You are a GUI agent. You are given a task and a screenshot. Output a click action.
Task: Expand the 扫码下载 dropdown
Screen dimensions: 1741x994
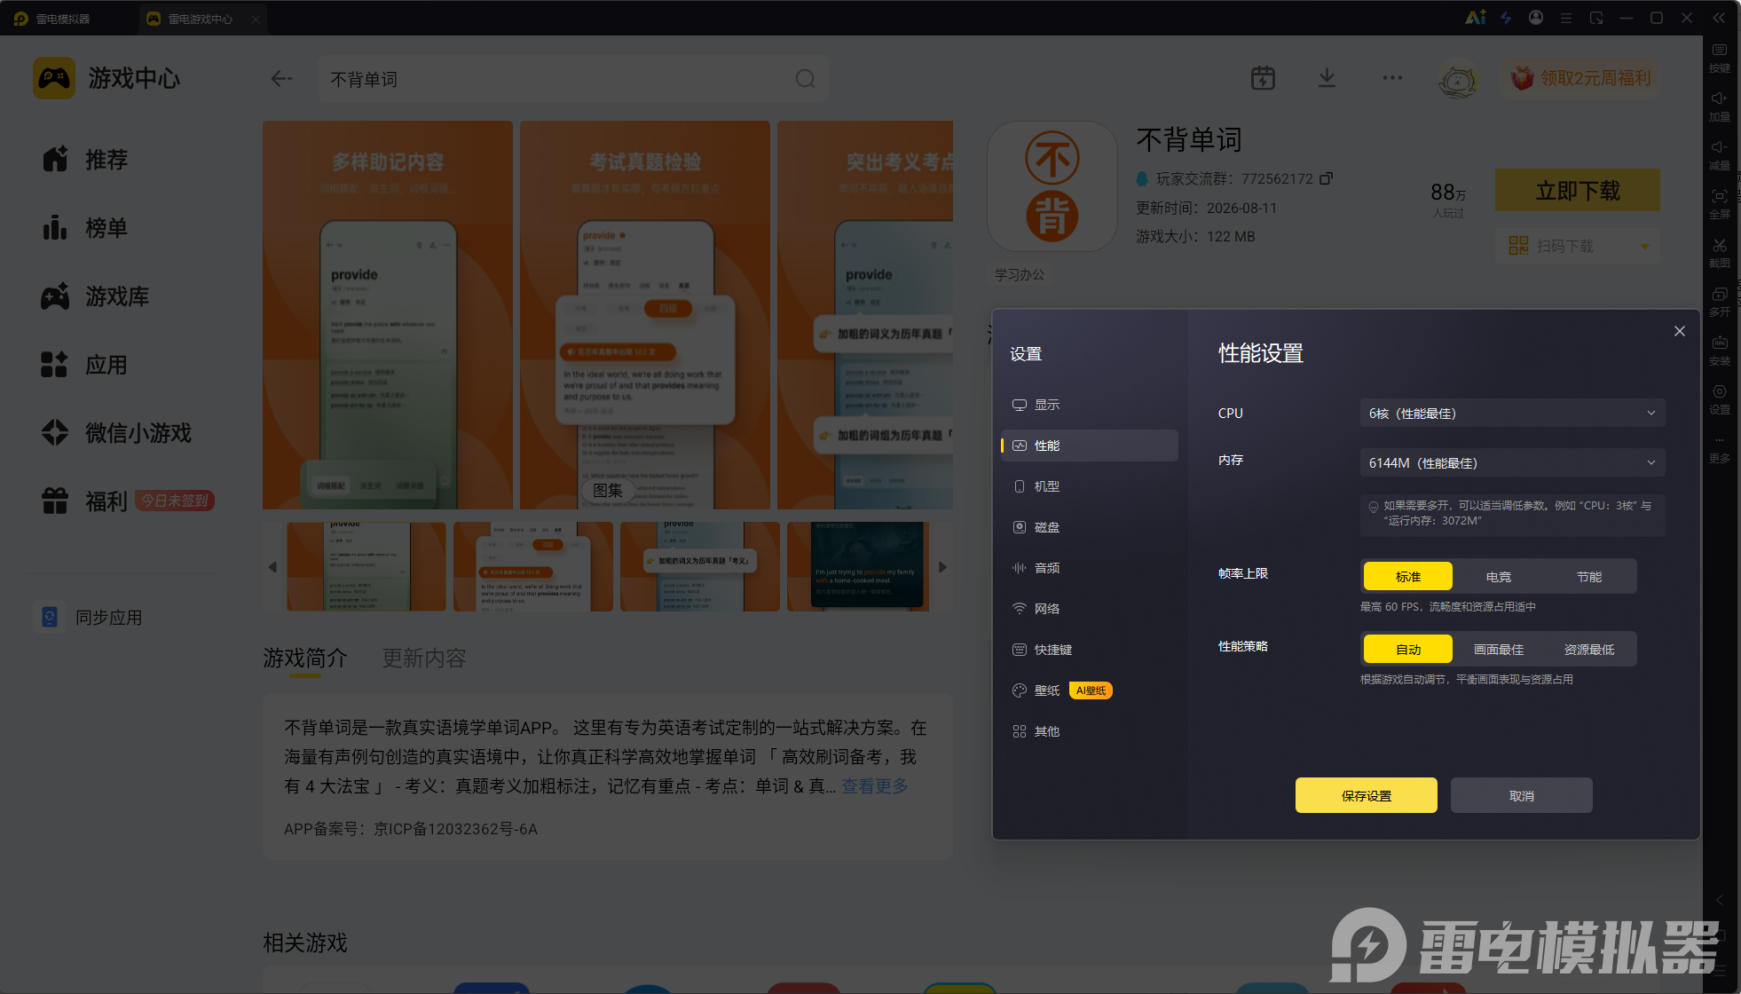click(1644, 246)
